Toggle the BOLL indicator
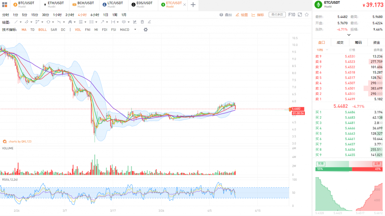Viewport: 385px width, 216px height. click(42, 30)
